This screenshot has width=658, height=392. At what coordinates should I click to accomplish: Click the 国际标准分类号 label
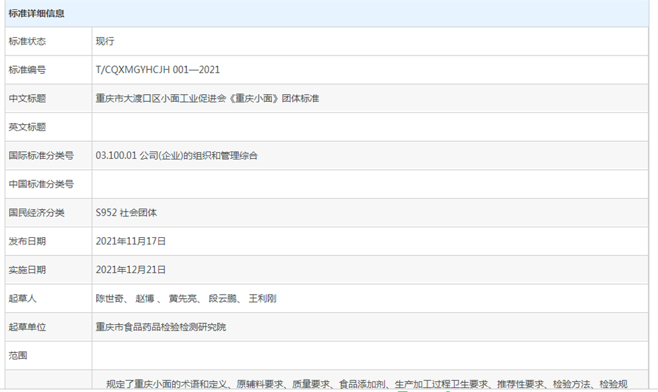pos(41,155)
